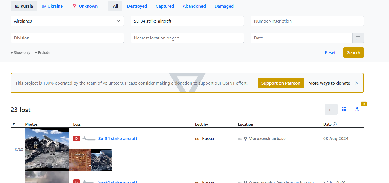
Task: Filter by Abandoned status
Action: 194,6
